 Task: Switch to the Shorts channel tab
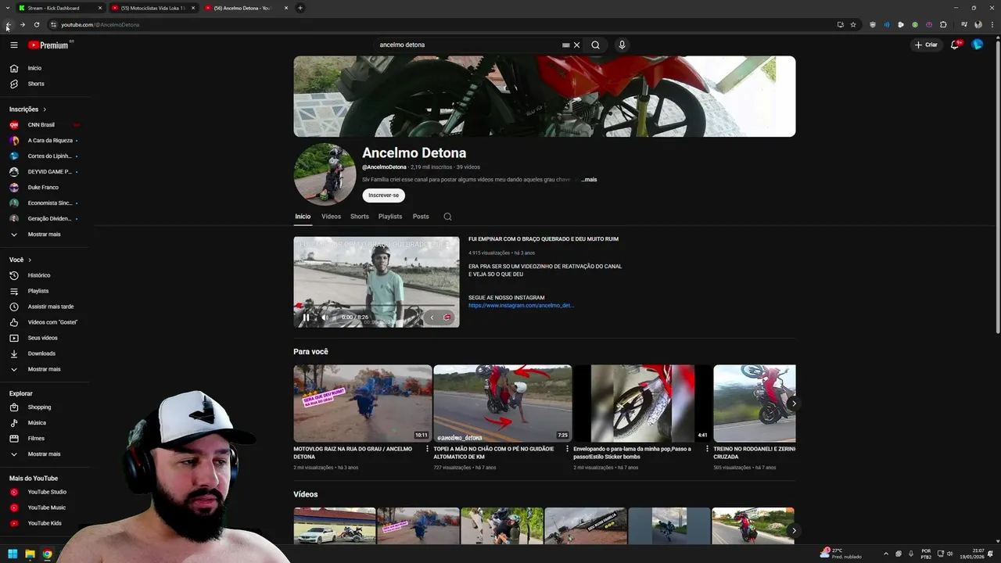pyautogui.click(x=360, y=217)
